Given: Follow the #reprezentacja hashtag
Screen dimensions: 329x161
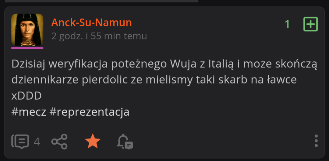Looking at the screenshot, I should [89, 112].
